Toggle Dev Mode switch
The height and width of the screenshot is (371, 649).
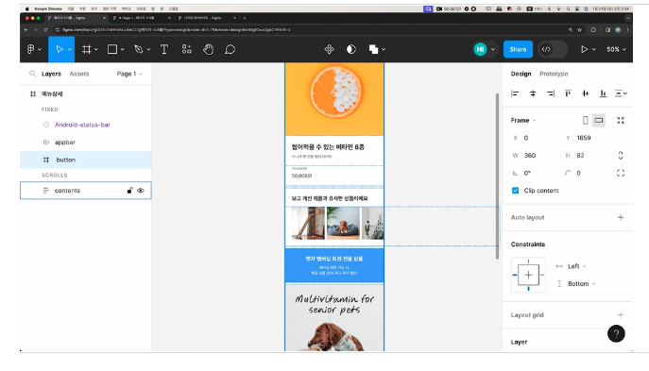click(x=553, y=49)
